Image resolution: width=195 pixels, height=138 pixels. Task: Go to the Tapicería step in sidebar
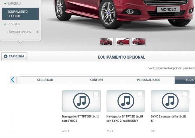(14, 4)
